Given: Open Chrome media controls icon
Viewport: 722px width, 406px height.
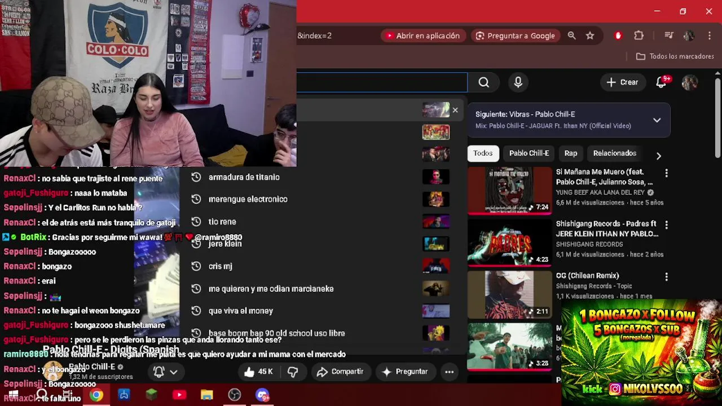Looking at the screenshot, I should coord(669,36).
